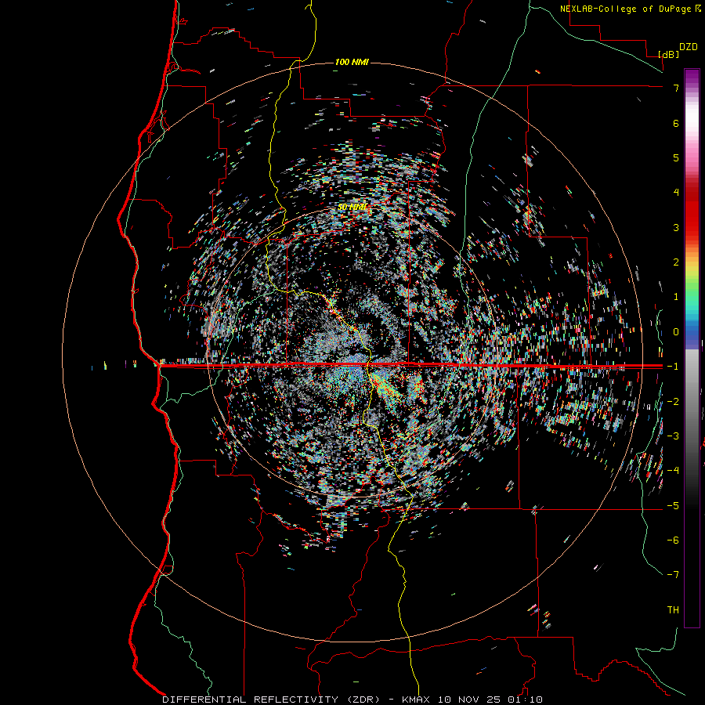Click the 100 NMI range ring label

pos(352,62)
